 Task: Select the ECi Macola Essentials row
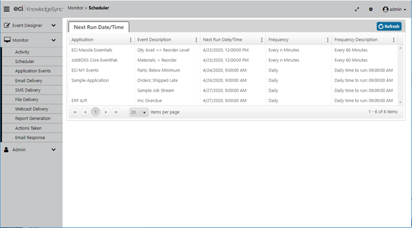(x=233, y=50)
